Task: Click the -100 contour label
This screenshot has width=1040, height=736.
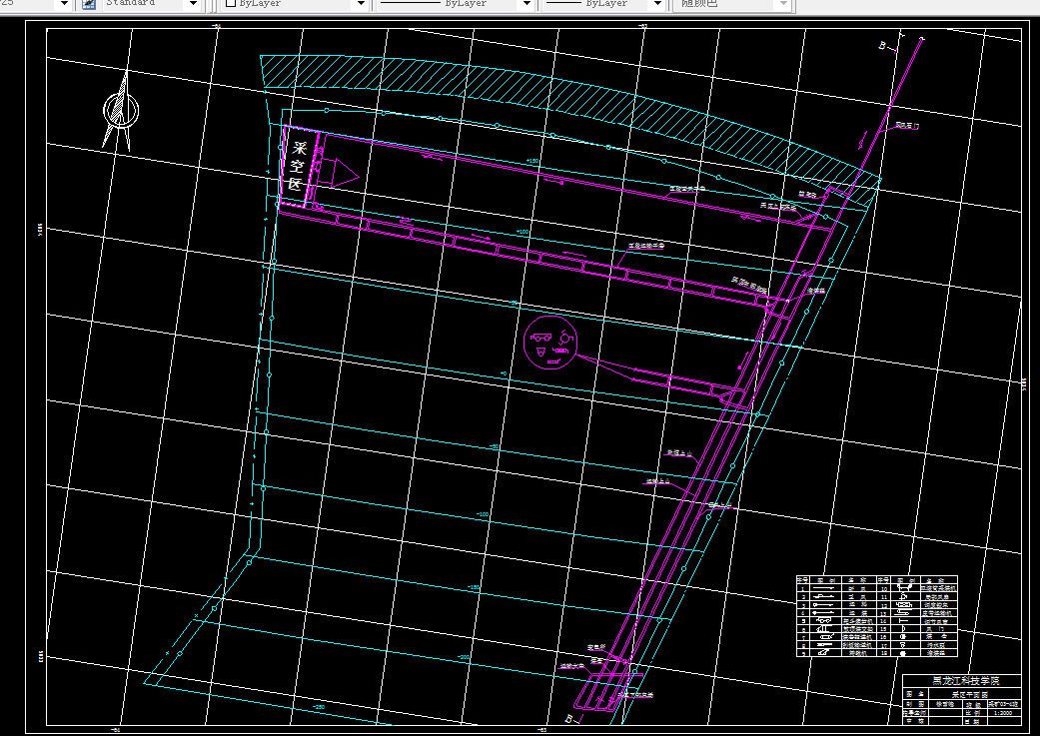Action: coord(483,514)
